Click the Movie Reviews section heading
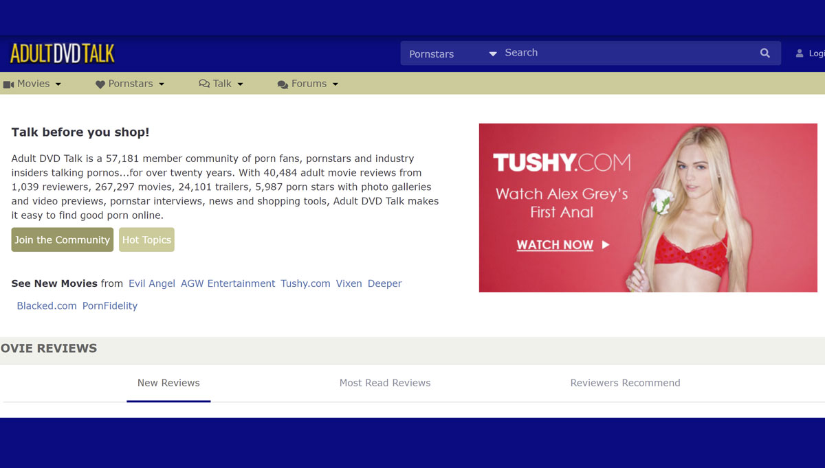Viewport: 825px width, 468px height. click(49, 349)
